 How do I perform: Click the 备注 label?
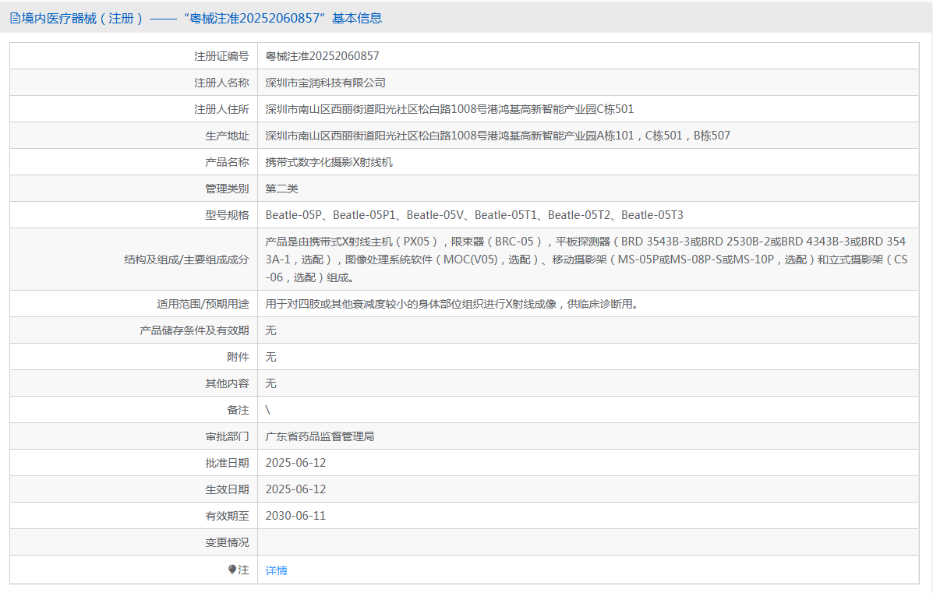click(238, 410)
